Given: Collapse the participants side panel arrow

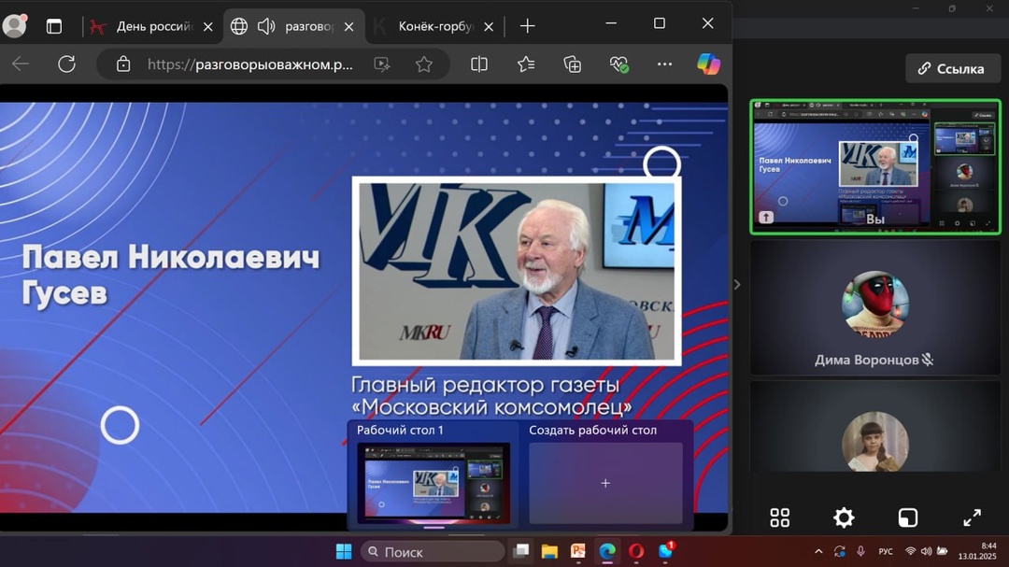Looking at the screenshot, I should 737,285.
